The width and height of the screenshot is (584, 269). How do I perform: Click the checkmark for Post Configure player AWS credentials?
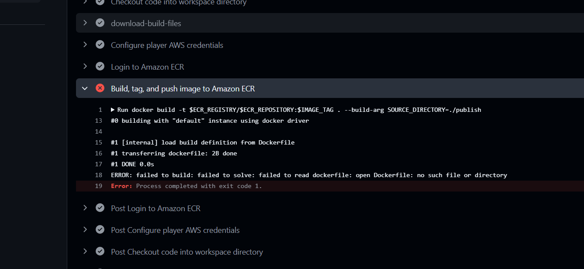(x=100, y=230)
